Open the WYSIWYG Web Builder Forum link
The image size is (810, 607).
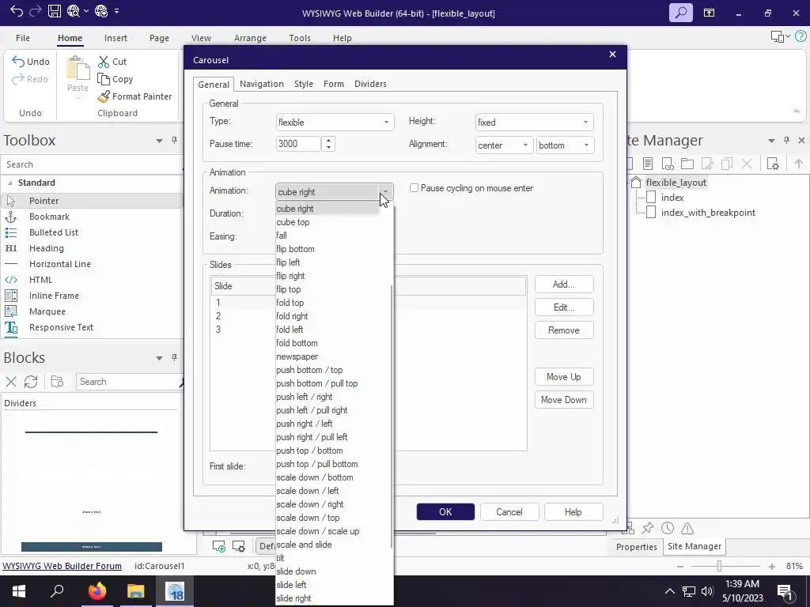coord(62,566)
